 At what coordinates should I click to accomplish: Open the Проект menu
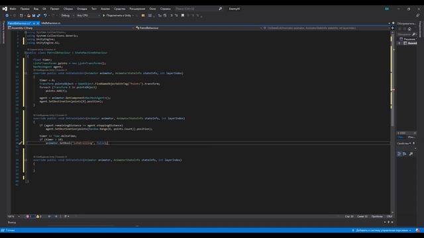(54, 9)
